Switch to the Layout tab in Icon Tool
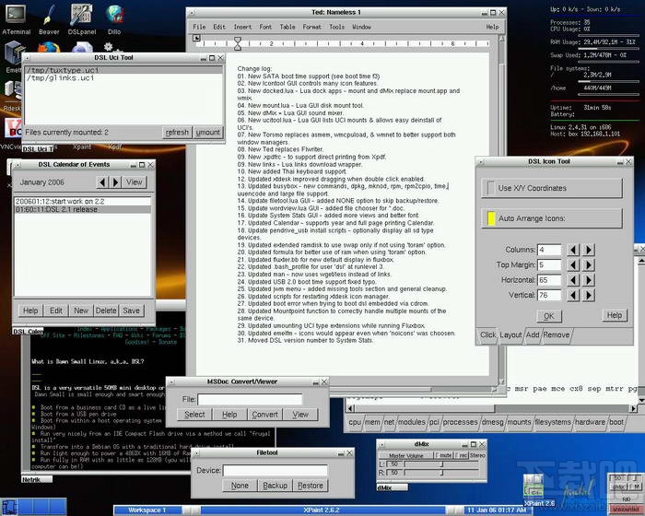Viewport: 645px width, 516px height. click(x=510, y=335)
